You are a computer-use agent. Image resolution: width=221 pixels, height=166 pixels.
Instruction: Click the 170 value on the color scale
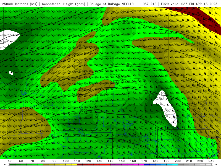(x=144, y=161)
